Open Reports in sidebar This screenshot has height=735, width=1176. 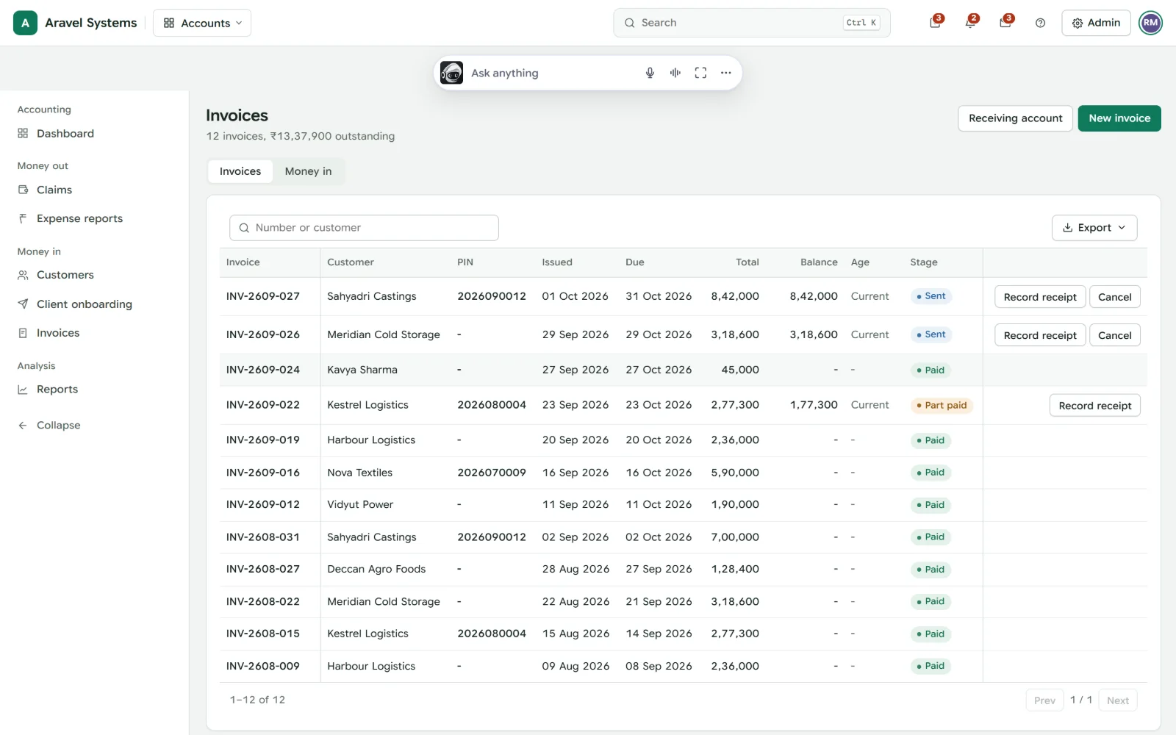[94, 390]
